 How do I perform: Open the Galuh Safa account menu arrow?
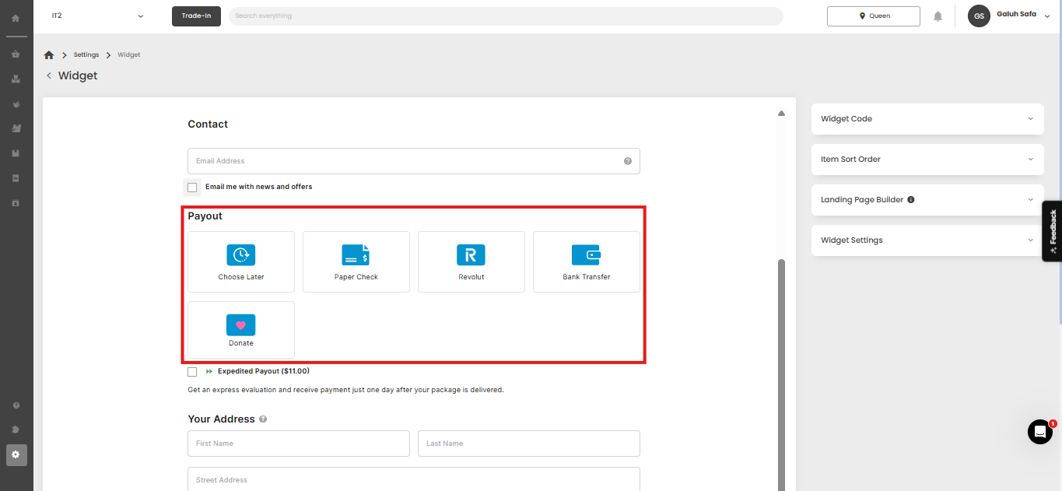[1047, 16]
